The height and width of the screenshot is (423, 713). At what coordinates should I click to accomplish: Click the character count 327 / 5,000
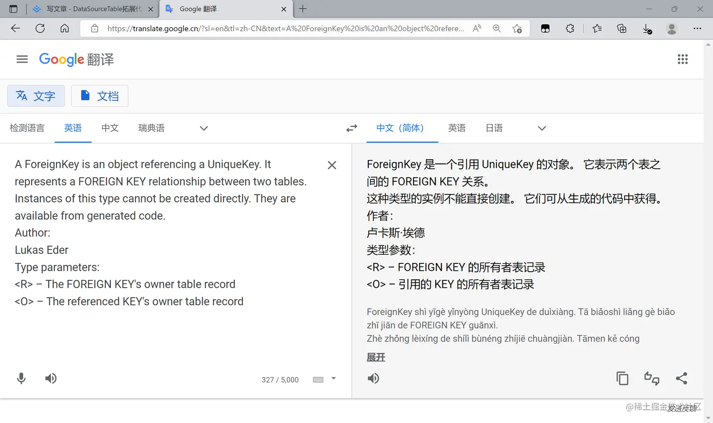tap(280, 380)
